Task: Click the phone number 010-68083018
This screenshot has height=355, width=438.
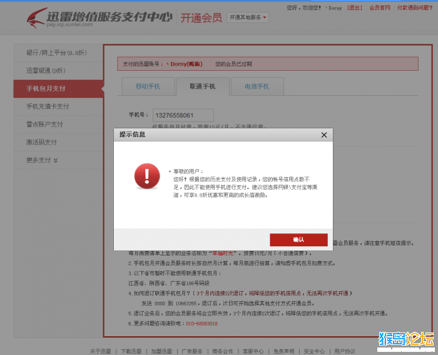Action: [x=201, y=324]
